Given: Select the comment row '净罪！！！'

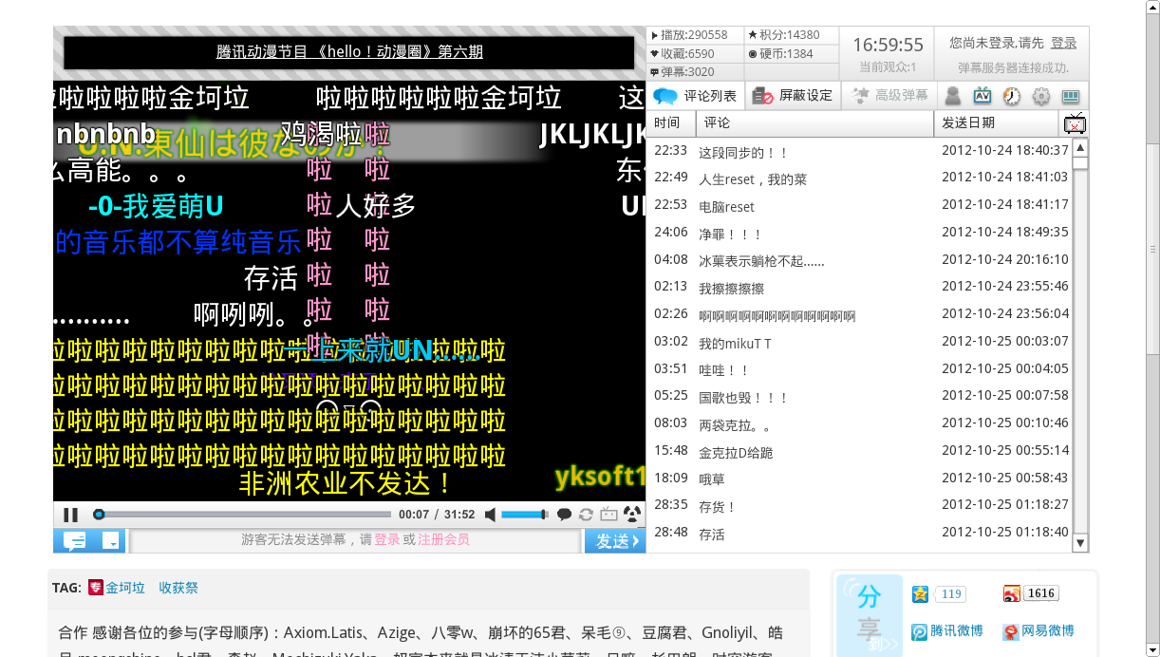Looking at the screenshot, I should point(859,233).
